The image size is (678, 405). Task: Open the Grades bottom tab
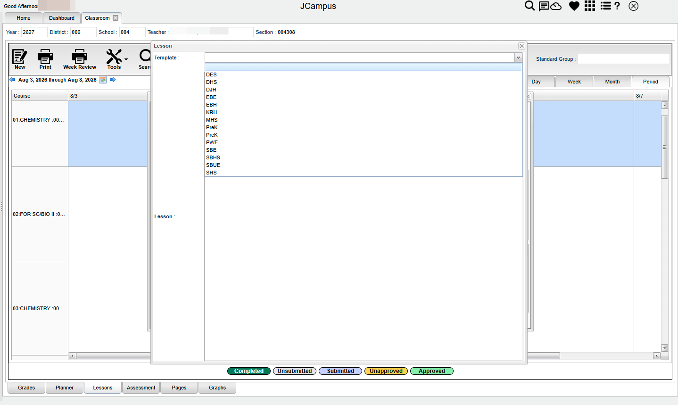coord(26,388)
